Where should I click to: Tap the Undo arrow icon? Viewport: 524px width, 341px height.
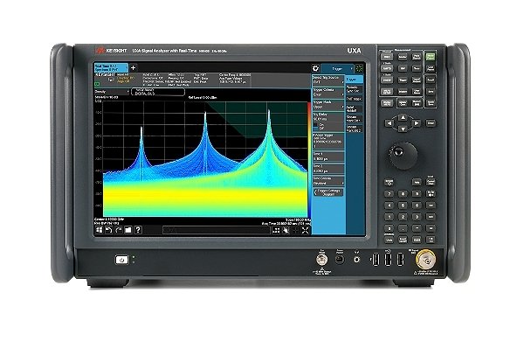108,230
